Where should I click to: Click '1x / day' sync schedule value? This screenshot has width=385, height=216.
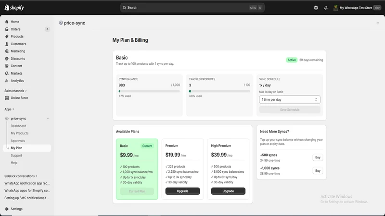(265, 85)
